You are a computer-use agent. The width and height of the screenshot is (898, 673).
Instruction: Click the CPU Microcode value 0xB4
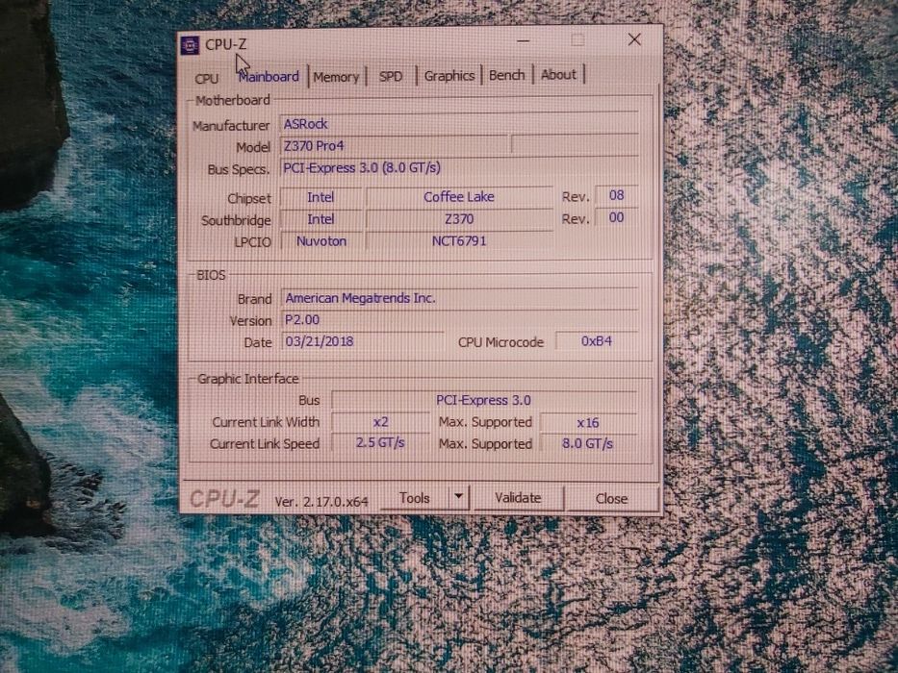click(x=596, y=341)
